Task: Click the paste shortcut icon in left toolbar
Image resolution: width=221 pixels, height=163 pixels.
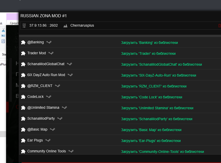Action: pyautogui.click(x=3, y=41)
